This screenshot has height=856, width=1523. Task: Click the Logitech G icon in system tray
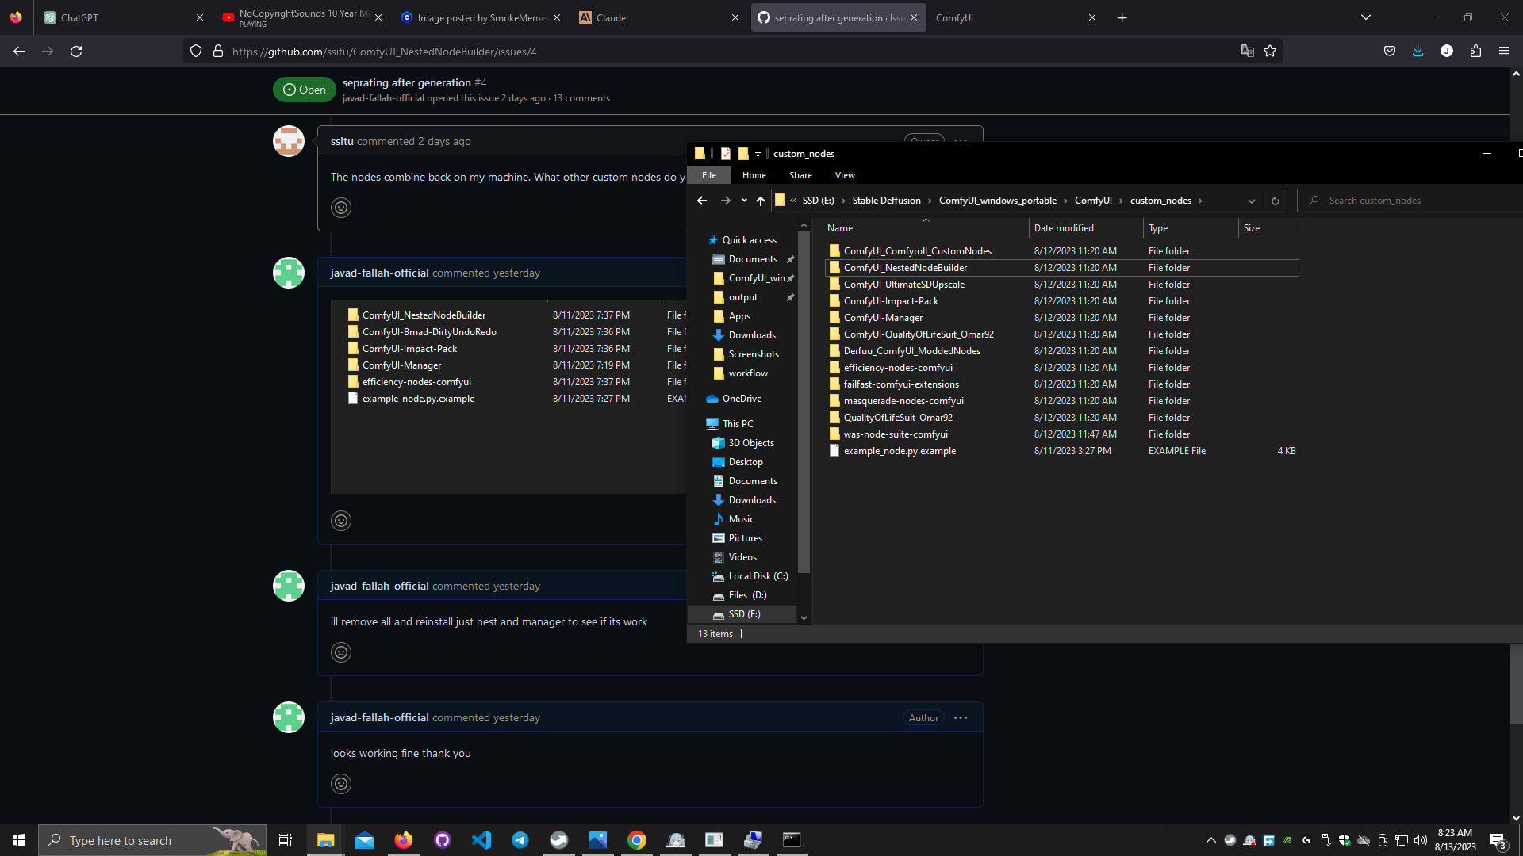tap(1306, 840)
